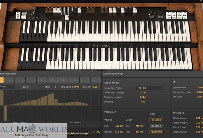This screenshot has height=138, width=203.
Task: Toggle the Polyphonic mod button
Action: click(x=156, y=132)
